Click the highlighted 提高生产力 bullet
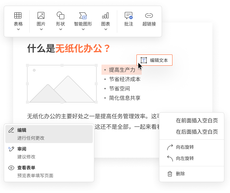Image resolution: width=230 pixels, height=193 pixels. tap(122, 70)
